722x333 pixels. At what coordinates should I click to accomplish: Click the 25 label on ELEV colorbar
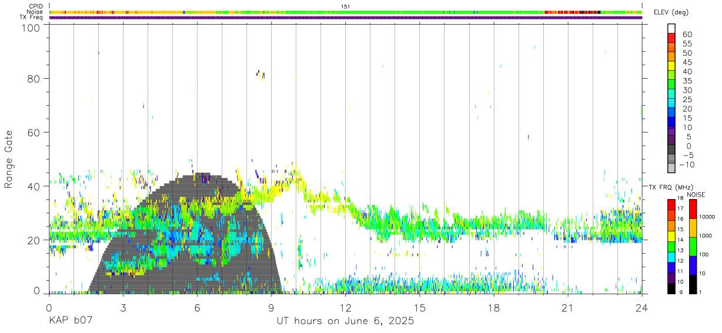click(687, 99)
